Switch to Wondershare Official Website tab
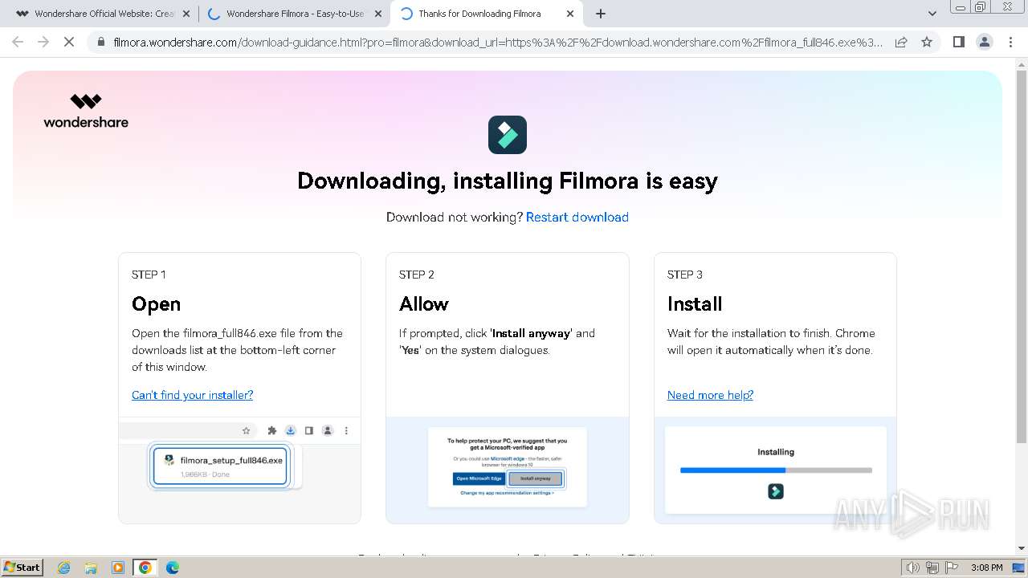This screenshot has width=1028, height=578. pos(102,14)
